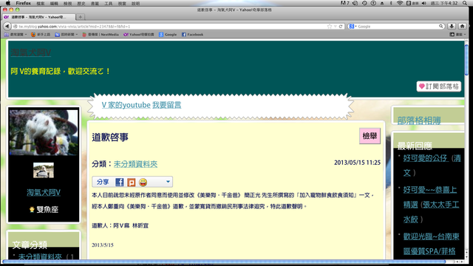Open the 未分類資料夾 category link in post

pos(135,164)
